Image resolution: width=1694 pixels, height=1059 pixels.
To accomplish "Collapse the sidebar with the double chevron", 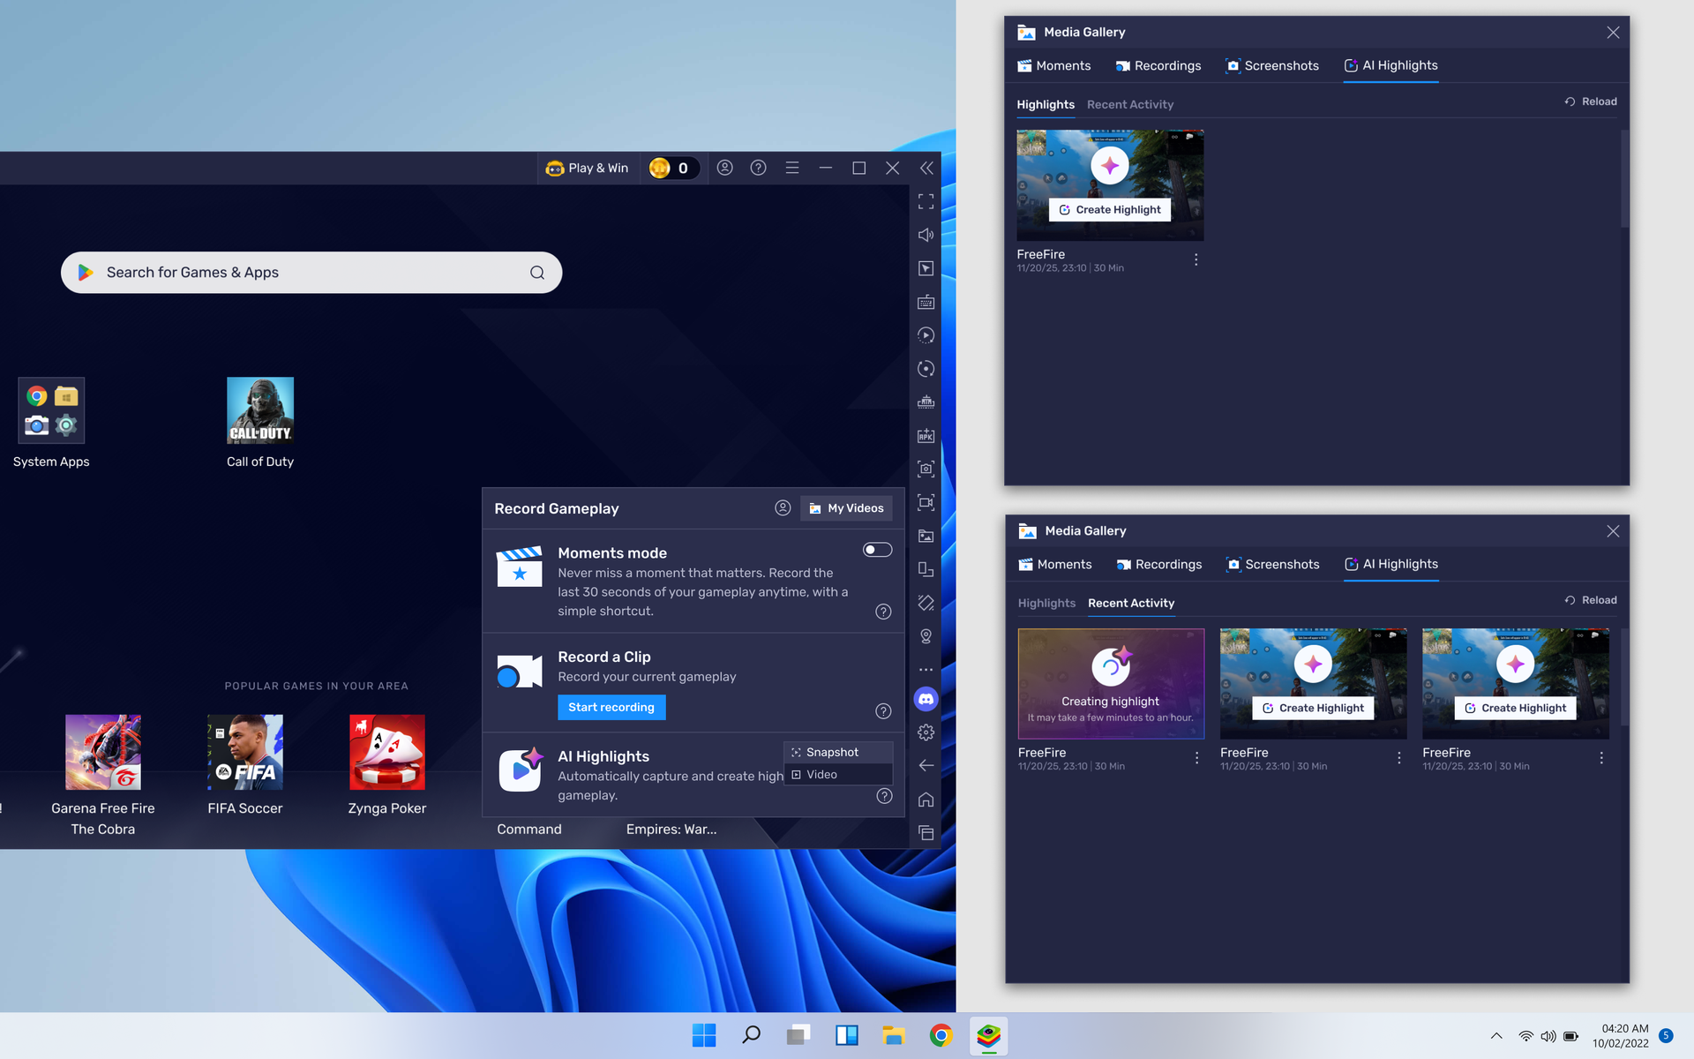I will click(926, 168).
